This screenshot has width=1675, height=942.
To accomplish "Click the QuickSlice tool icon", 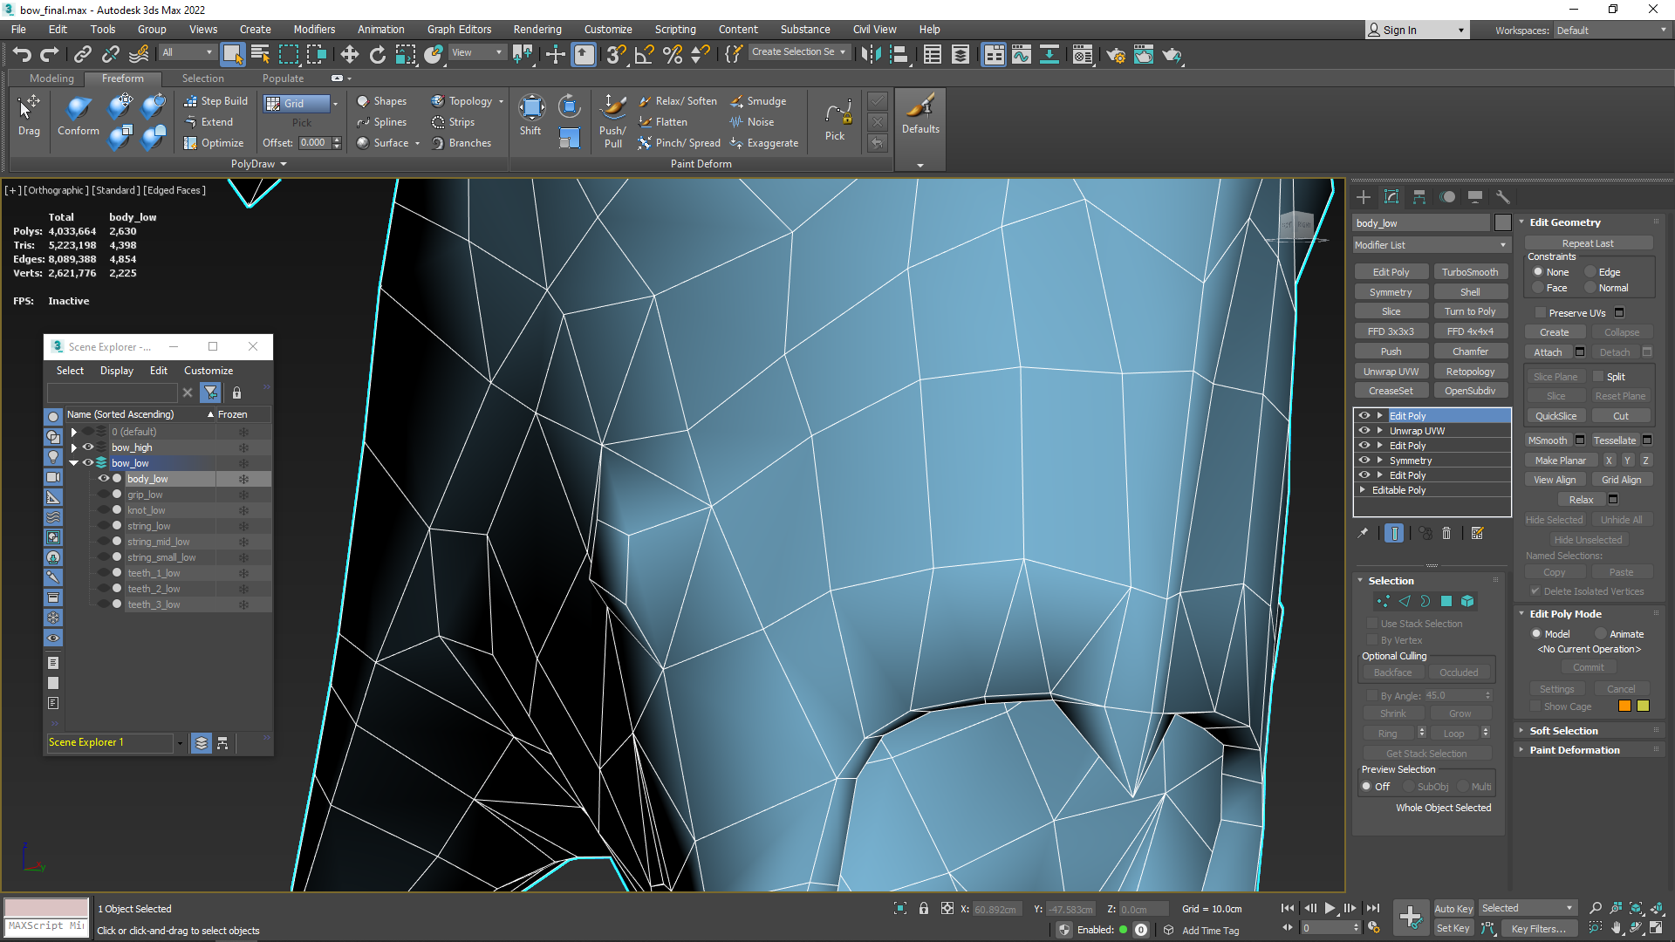I will point(1555,415).
